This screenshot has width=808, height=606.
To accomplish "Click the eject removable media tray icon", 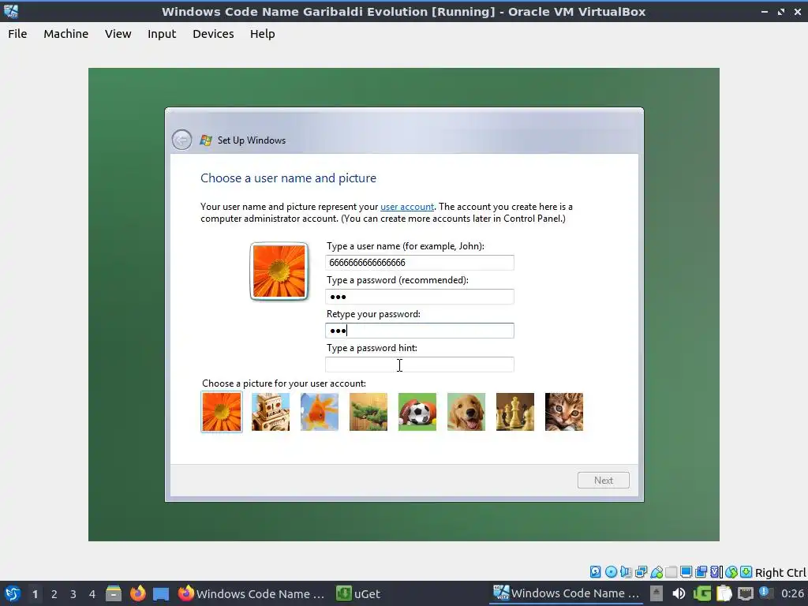I will 656,593.
